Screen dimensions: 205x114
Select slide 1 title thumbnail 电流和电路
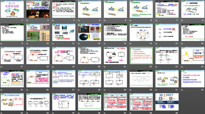[x=12, y=9]
